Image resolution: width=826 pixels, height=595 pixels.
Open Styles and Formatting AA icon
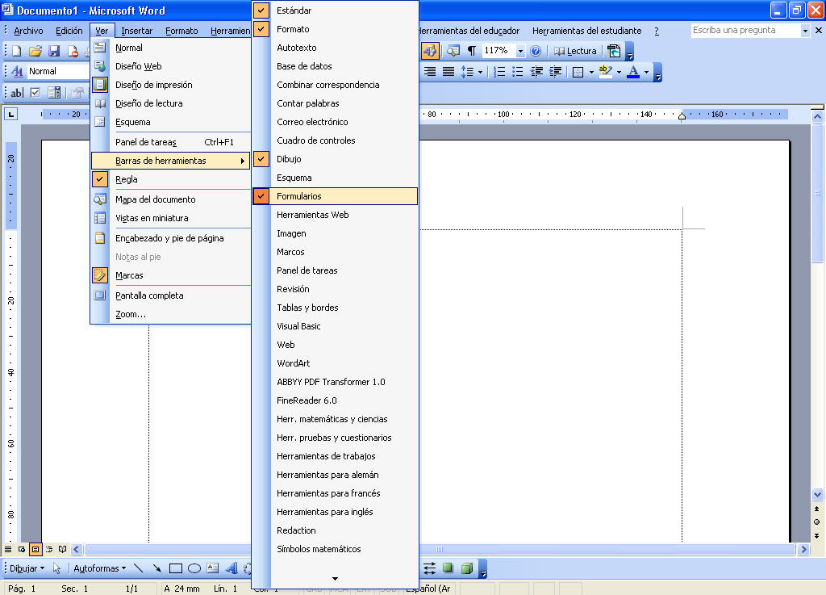point(17,71)
